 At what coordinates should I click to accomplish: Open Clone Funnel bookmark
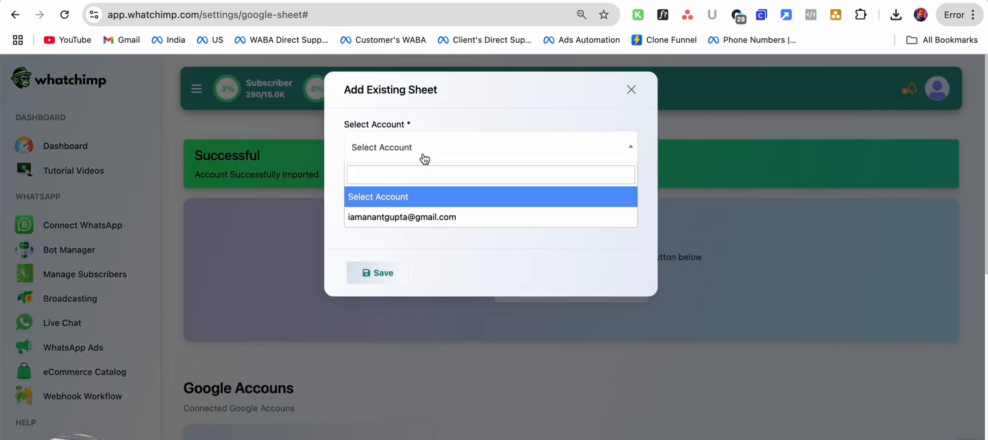[x=664, y=40]
